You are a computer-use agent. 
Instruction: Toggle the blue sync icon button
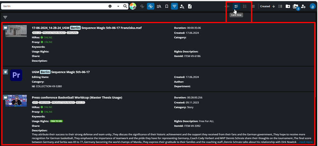(150, 6)
